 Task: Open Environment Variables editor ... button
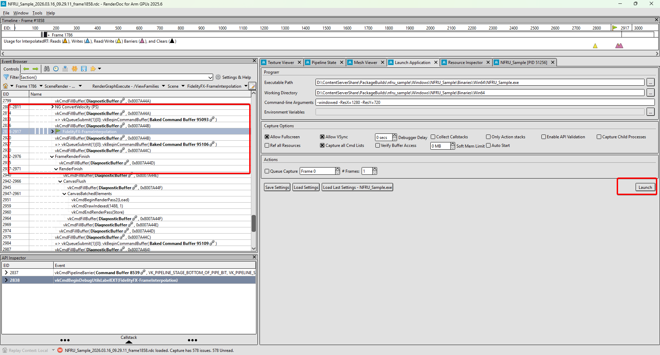click(650, 112)
